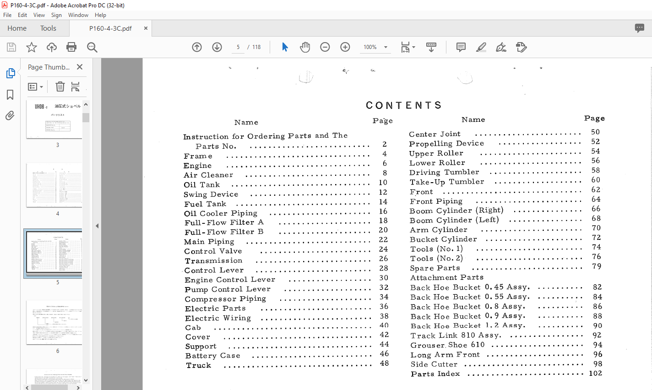Click the 'CONTENTS' heading text
652x390 pixels.
point(403,105)
